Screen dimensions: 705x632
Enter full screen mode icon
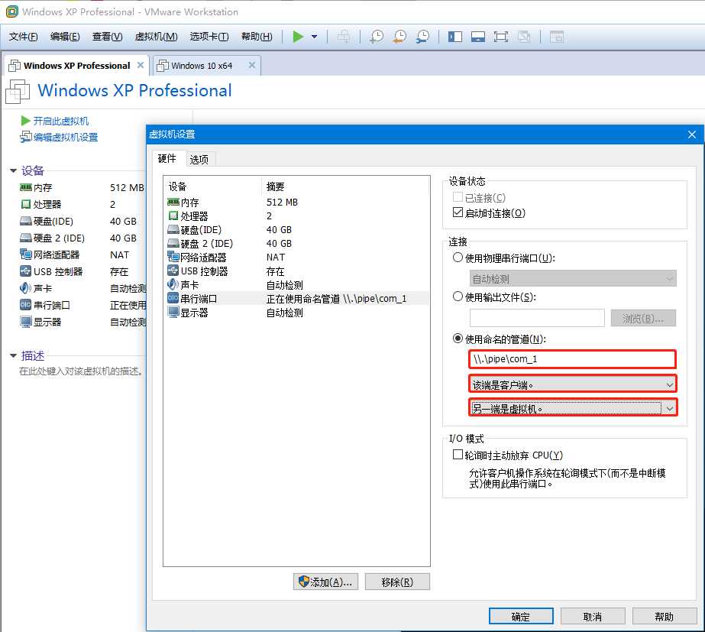pyautogui.click(x=500, y=37)
